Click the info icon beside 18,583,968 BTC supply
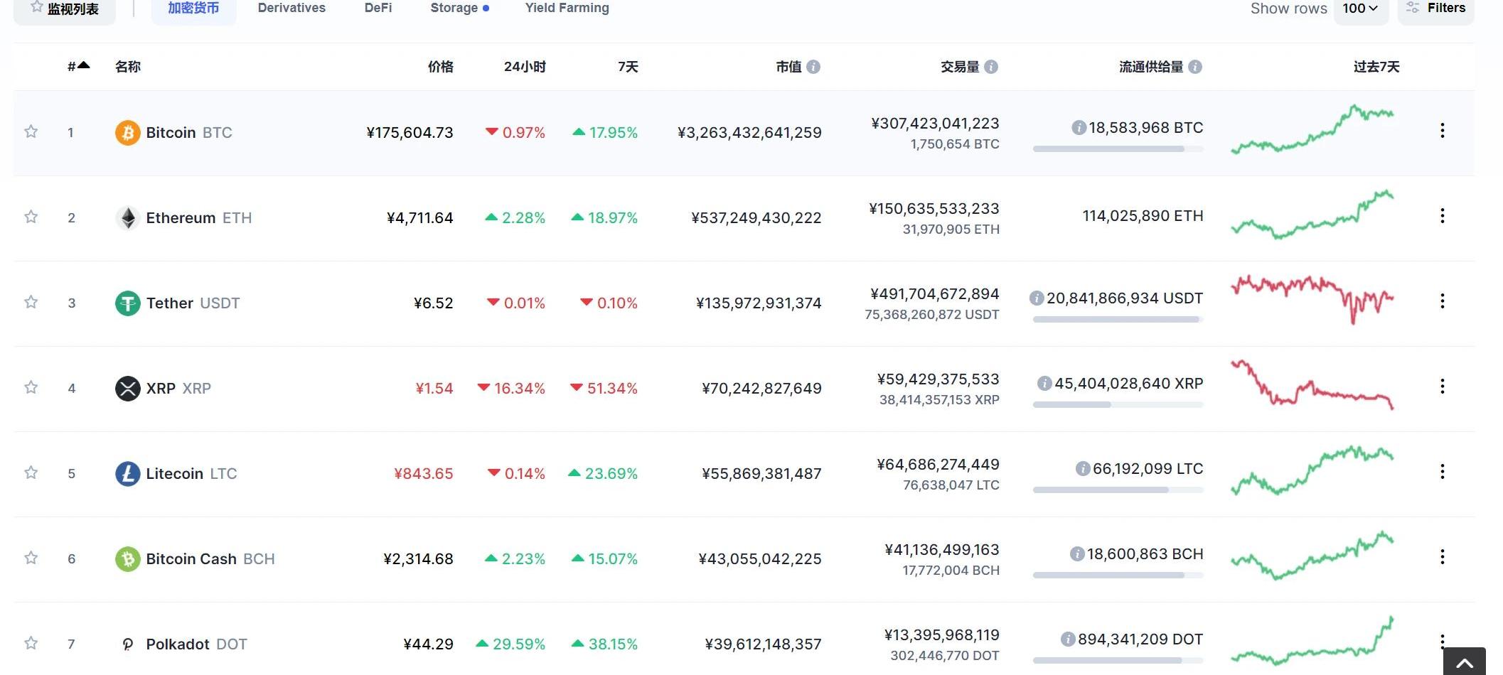The height and width of the screenshot is (675, 1503). [x=1079, y=128]
